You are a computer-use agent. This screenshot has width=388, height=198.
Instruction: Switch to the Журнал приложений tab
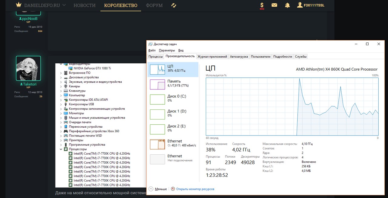tap(212, 56)
